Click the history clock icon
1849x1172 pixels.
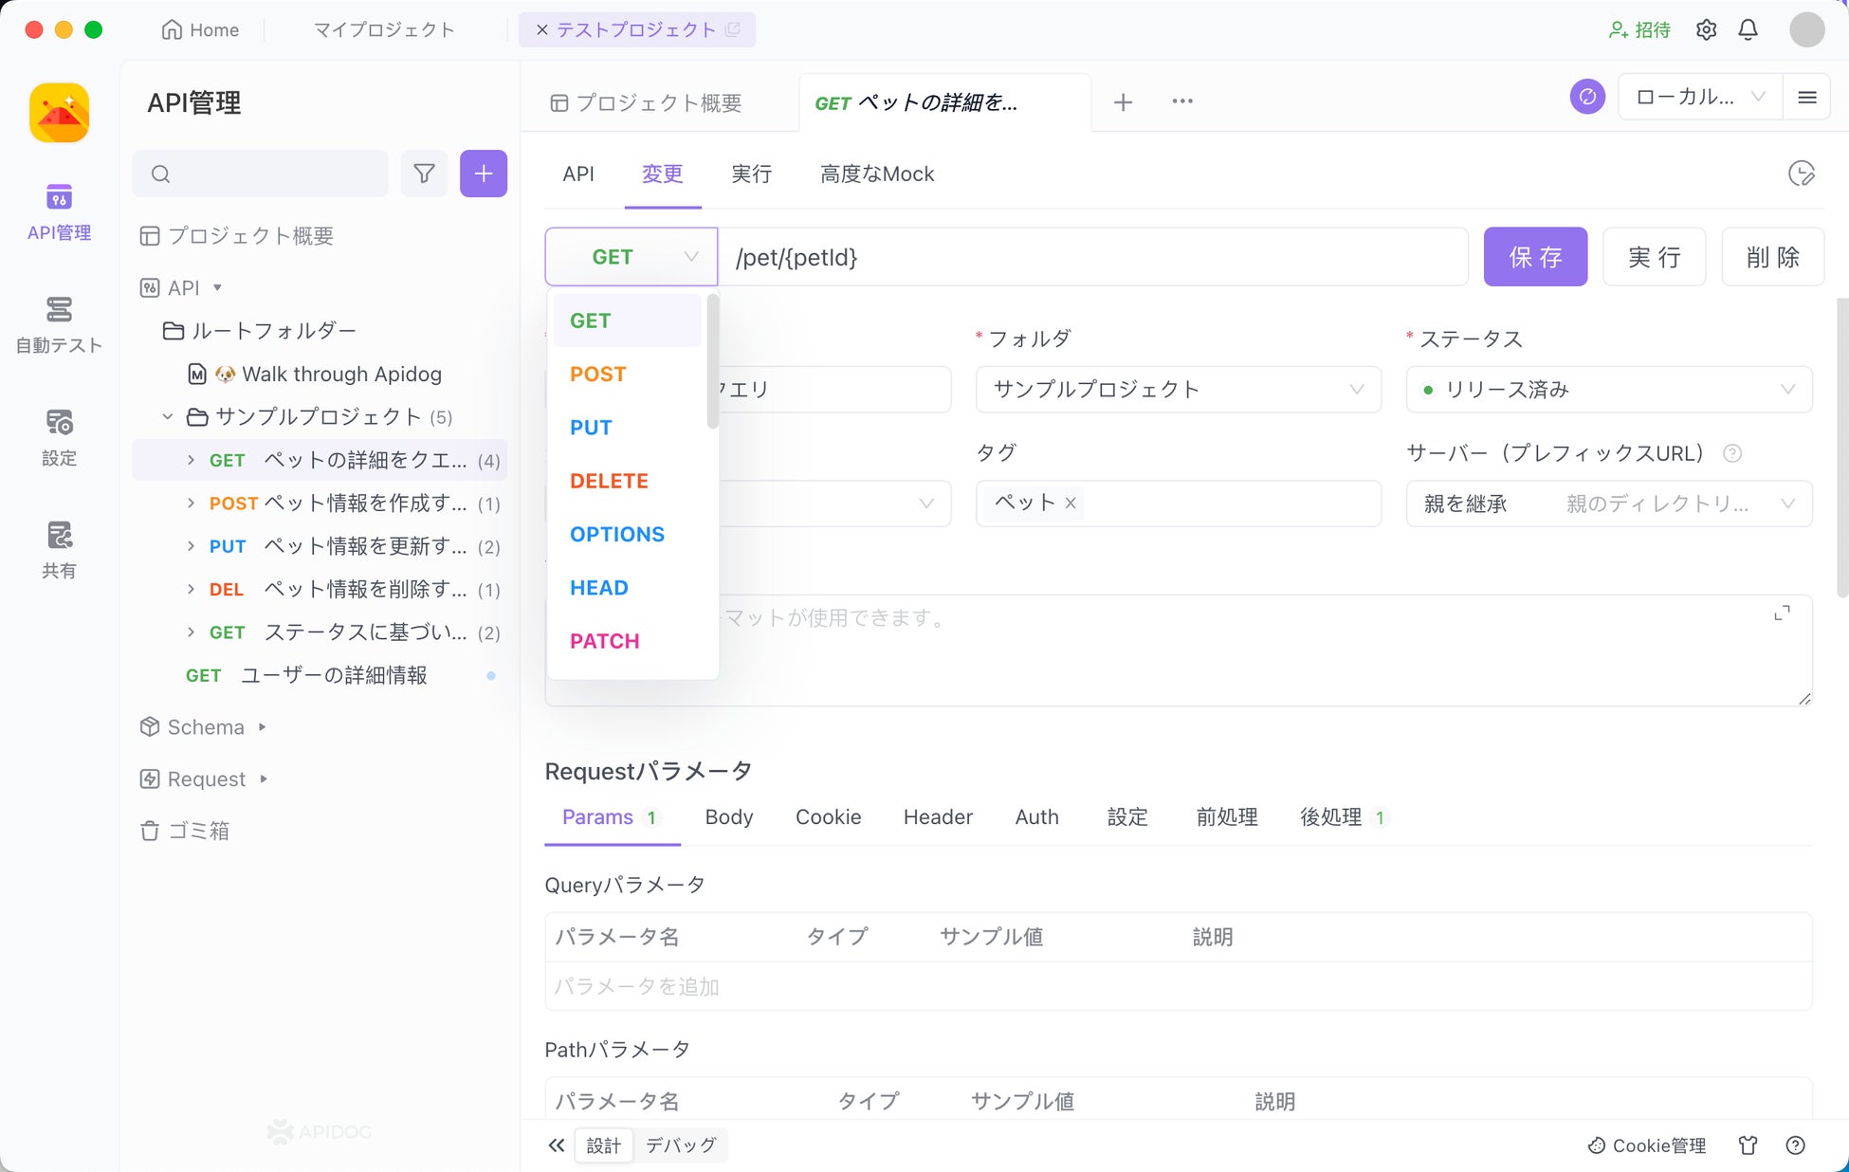pyautogui.click(x=1800, y=174)
